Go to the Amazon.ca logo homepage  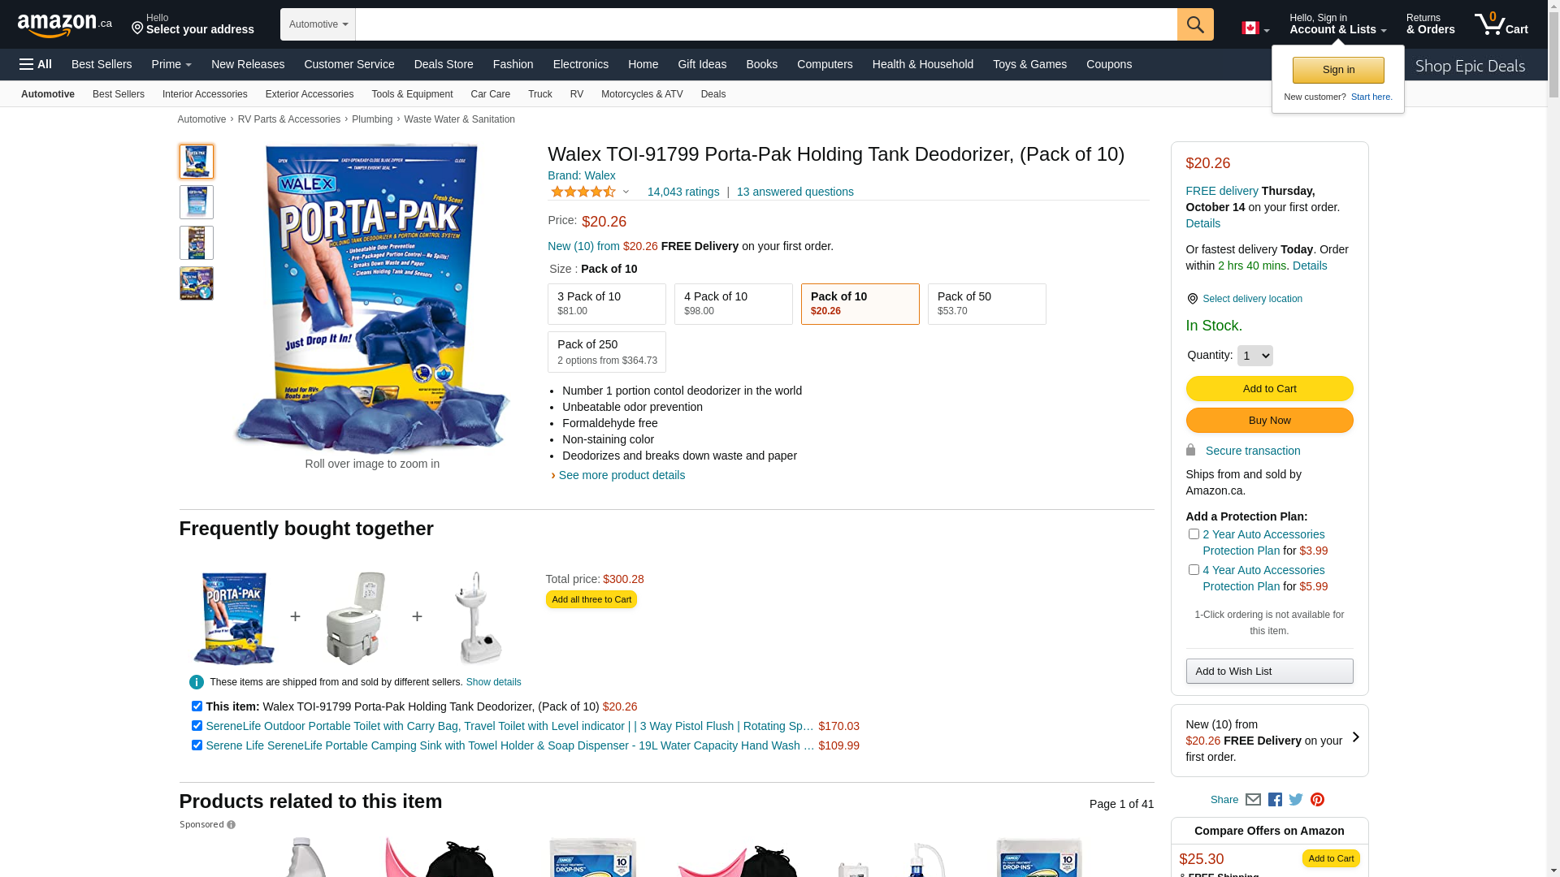pos(65,25)
